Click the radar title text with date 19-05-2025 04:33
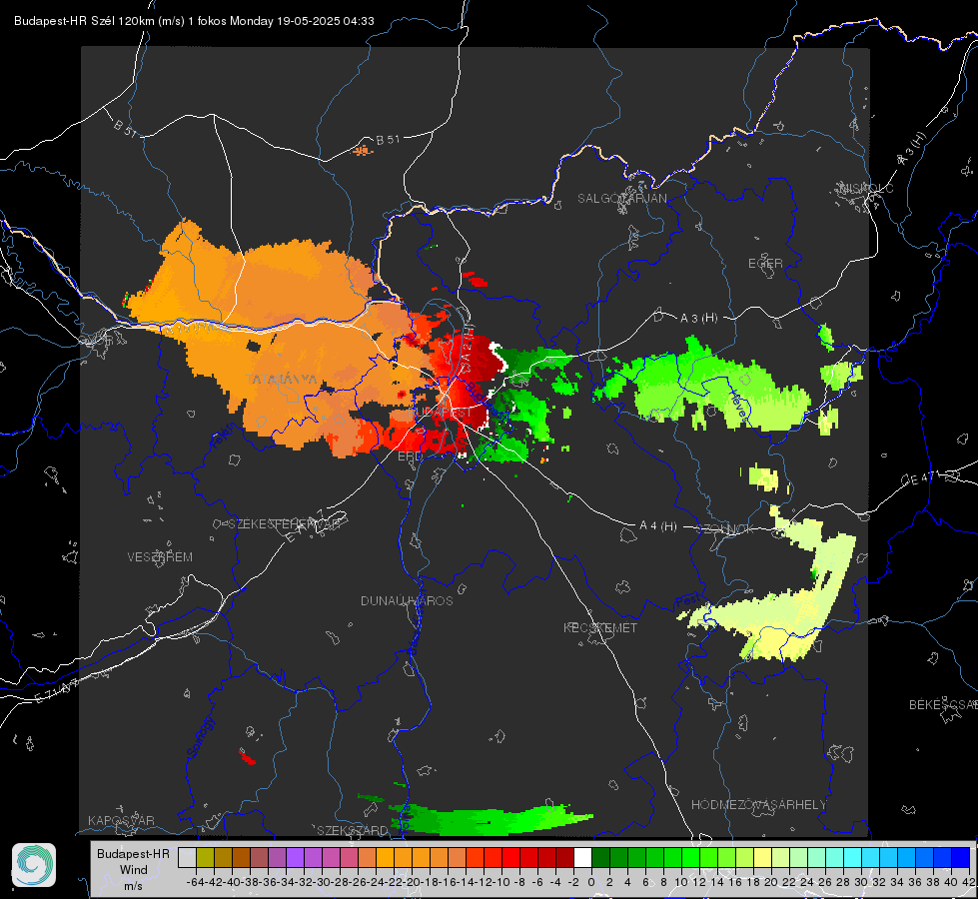Image resolution: width=978 pixels, height=899 pixels. tap(194, 21)
